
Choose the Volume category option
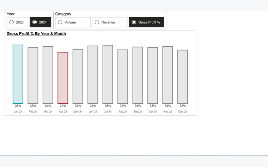(x=73, y=22)
